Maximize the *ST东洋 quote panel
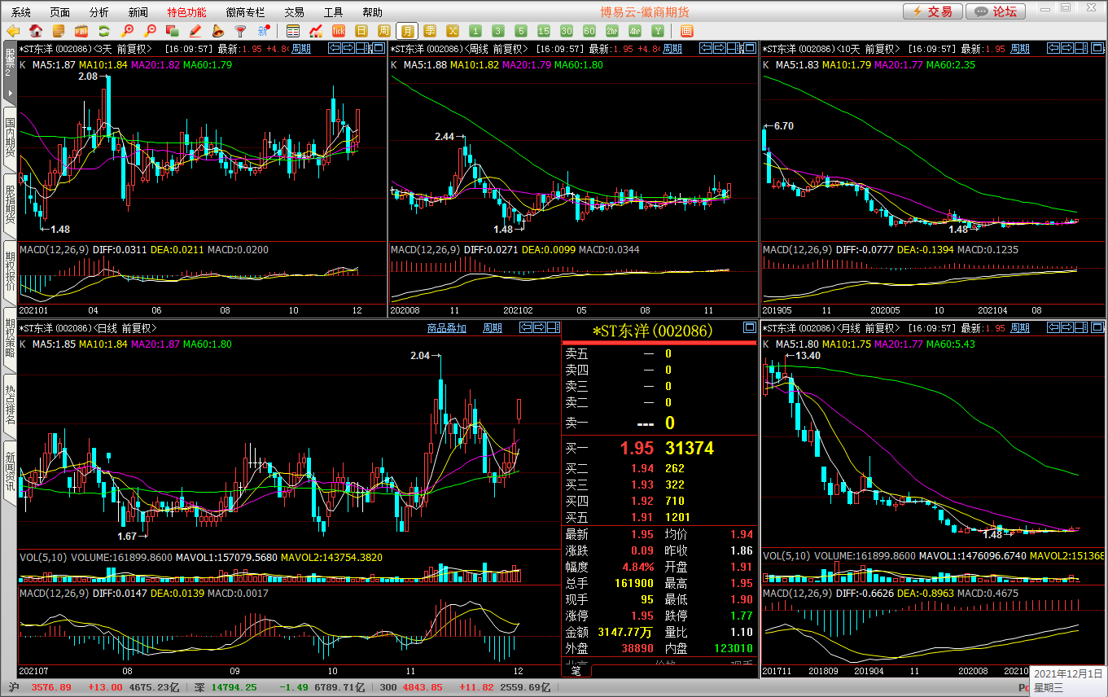 click(749, 328)
